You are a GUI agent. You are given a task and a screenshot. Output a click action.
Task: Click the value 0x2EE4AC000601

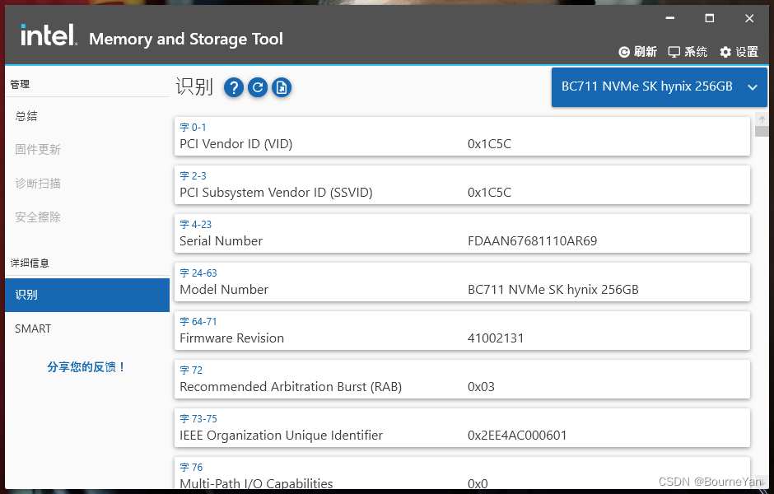coord(517,436)
